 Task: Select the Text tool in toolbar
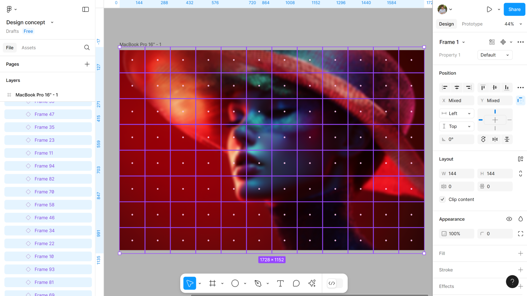(280, 283)
